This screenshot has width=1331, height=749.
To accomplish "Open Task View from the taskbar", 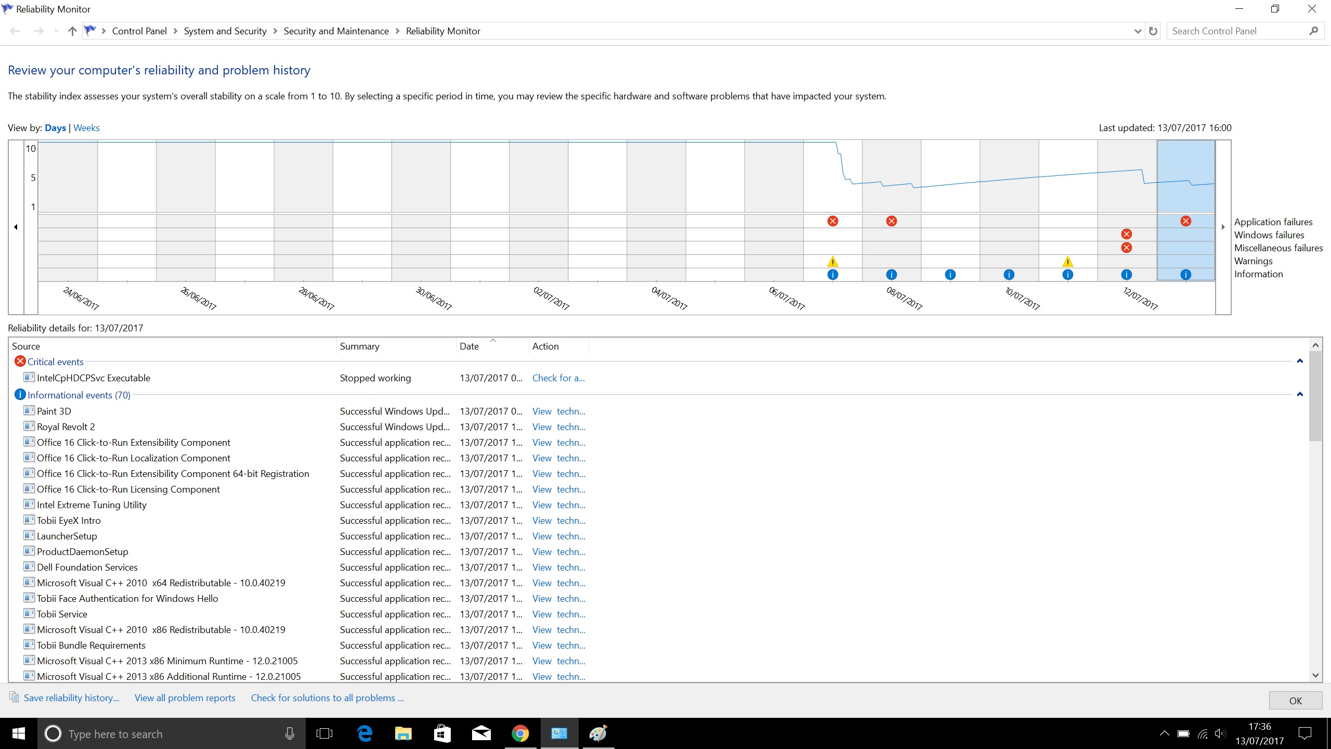I will click(324, 734).
